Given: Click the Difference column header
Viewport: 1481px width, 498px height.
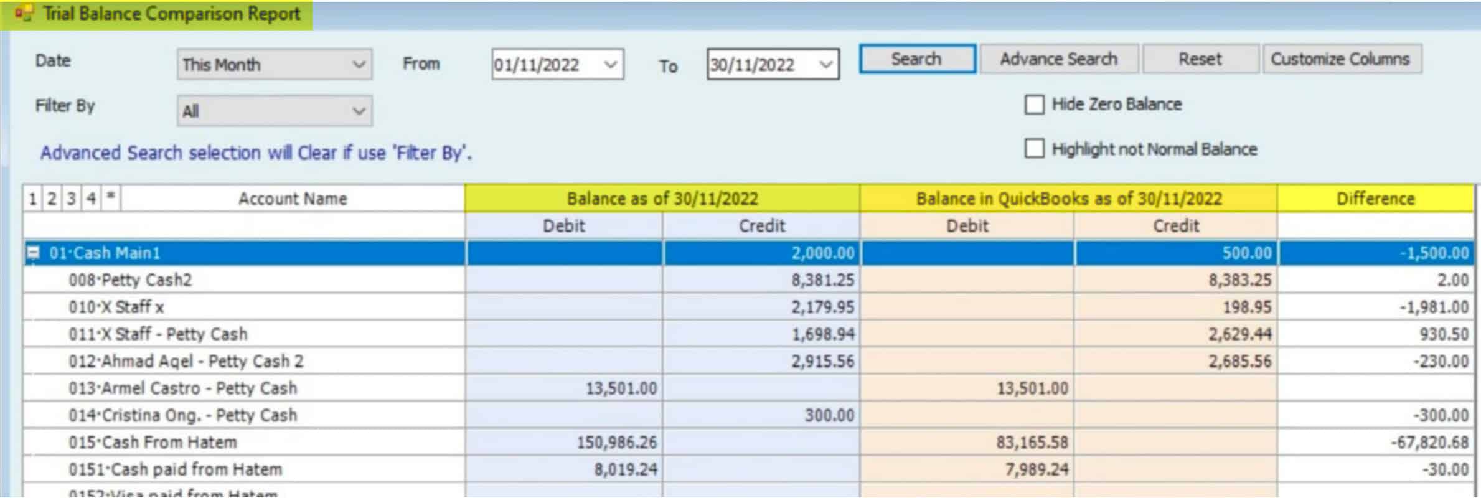Looking at the screenshot, I should (x=1375, y=199).
